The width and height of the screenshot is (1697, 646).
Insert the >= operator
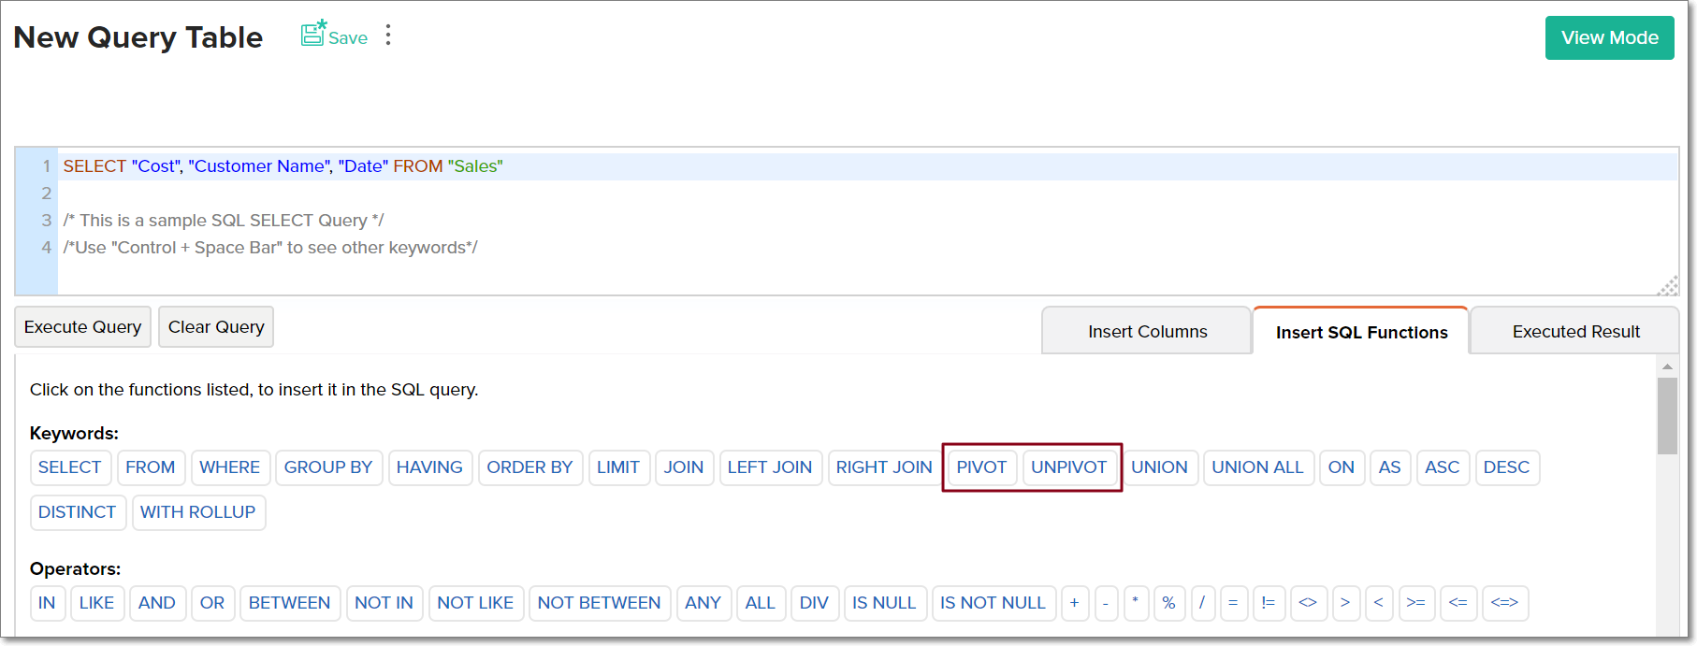pos(1416,603)
